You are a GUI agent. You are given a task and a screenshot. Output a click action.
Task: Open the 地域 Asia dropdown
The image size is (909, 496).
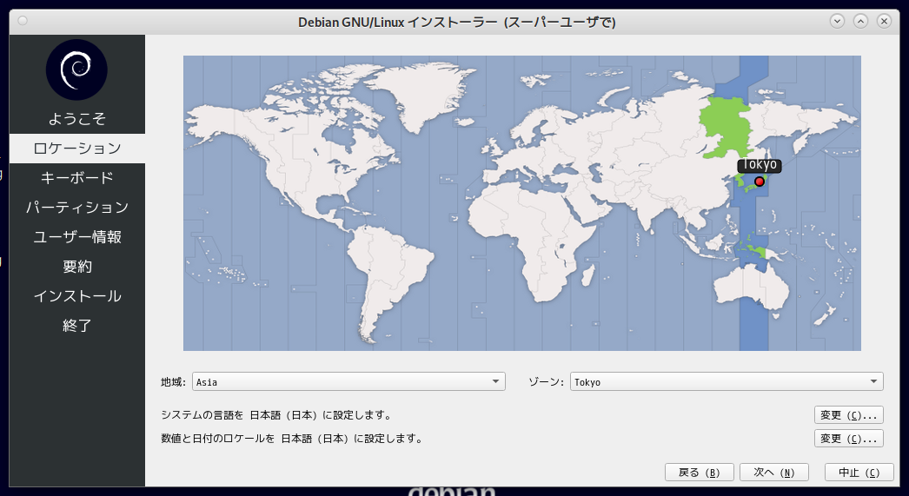tap(348, 381)
